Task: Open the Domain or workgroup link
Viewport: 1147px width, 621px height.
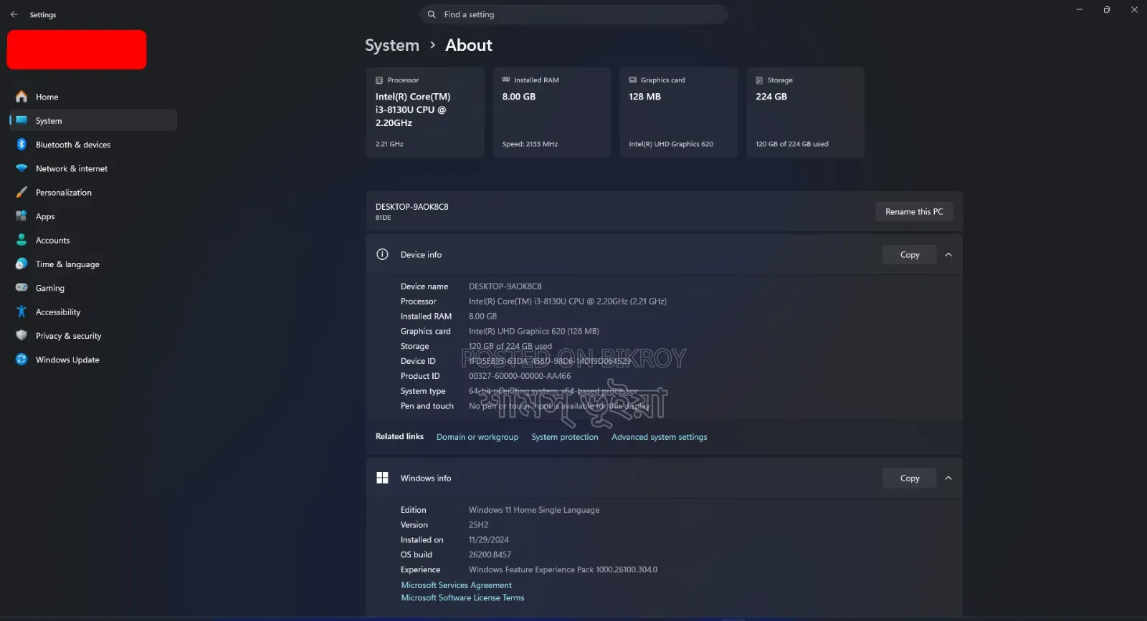Action: pyautogui.click(x=477, y=437)
